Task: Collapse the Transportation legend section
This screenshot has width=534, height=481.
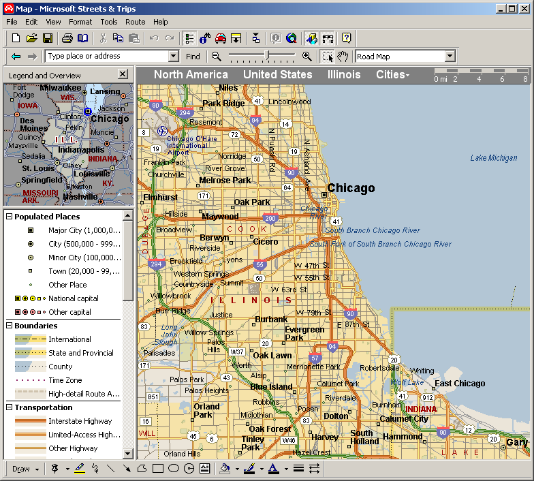Action: (10, 407)
